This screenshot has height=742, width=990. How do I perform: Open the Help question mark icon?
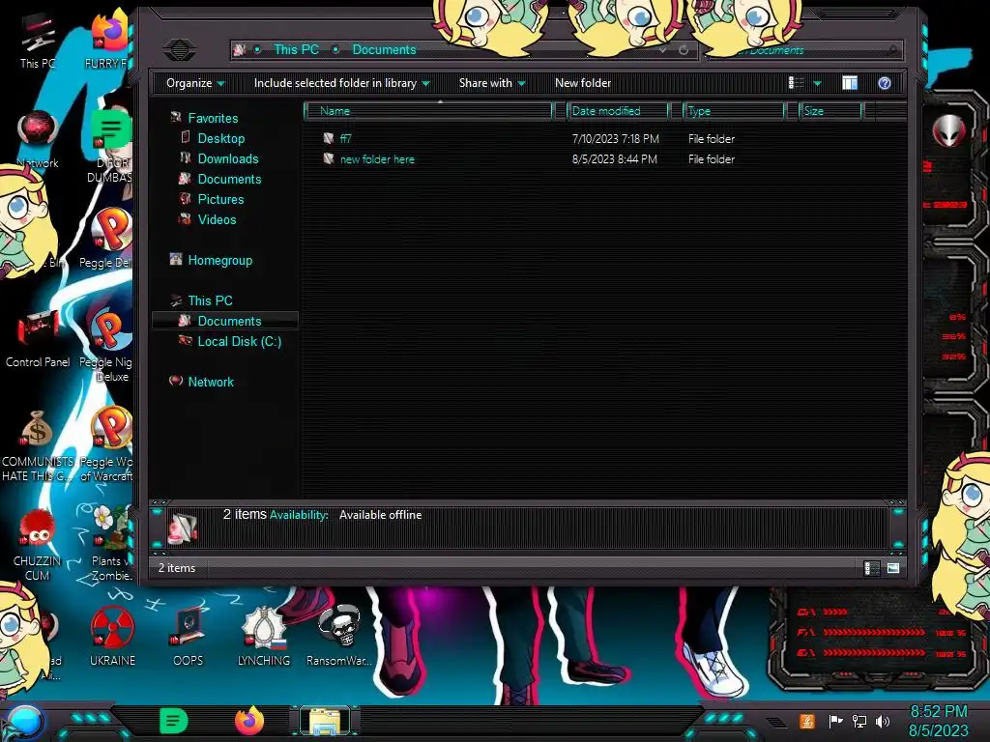(884, 83)
